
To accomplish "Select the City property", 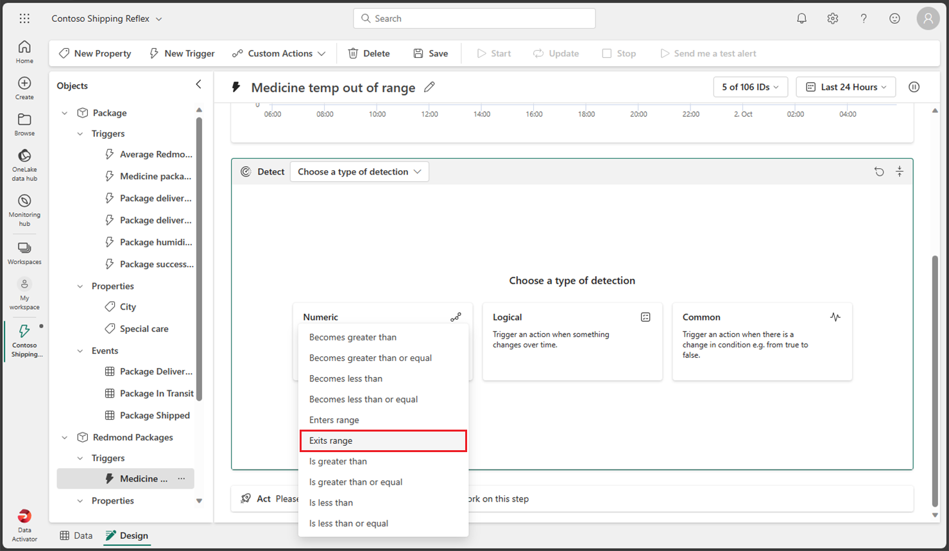I will (x=121, y=307).
